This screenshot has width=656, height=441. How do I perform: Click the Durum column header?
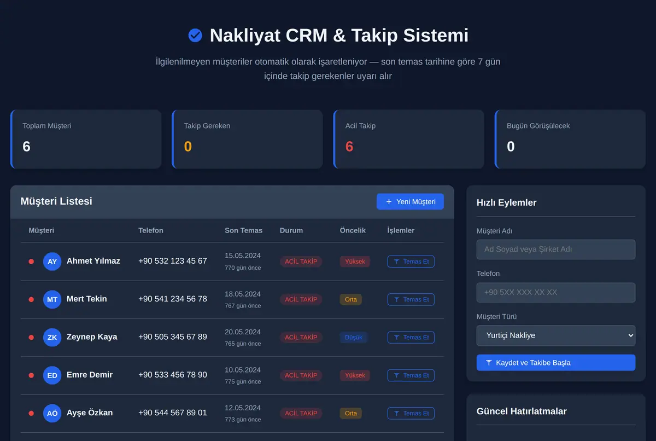(291, 230)
